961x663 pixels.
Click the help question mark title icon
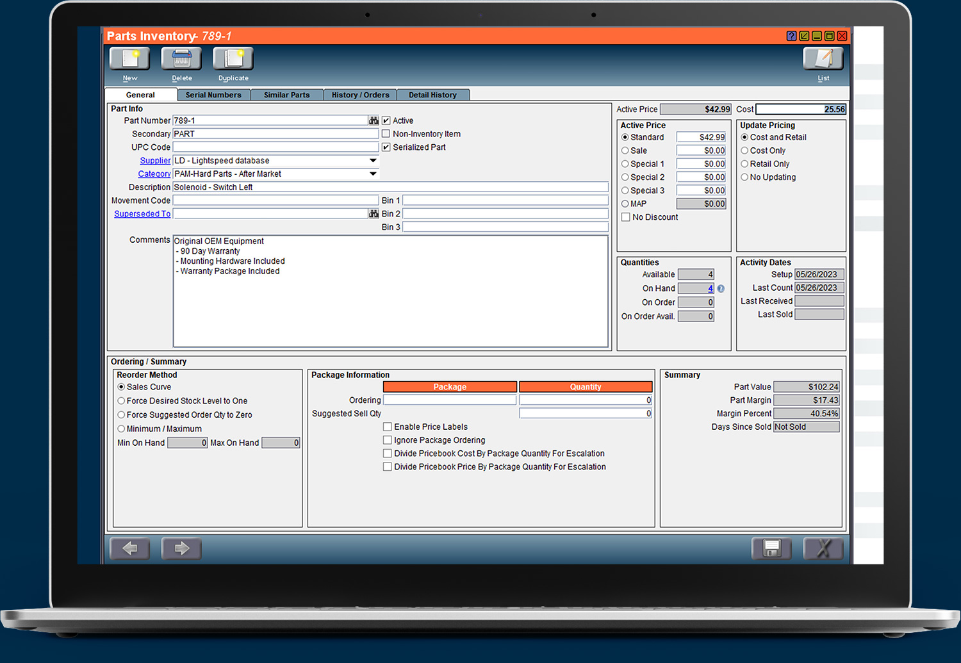[791, 37]
